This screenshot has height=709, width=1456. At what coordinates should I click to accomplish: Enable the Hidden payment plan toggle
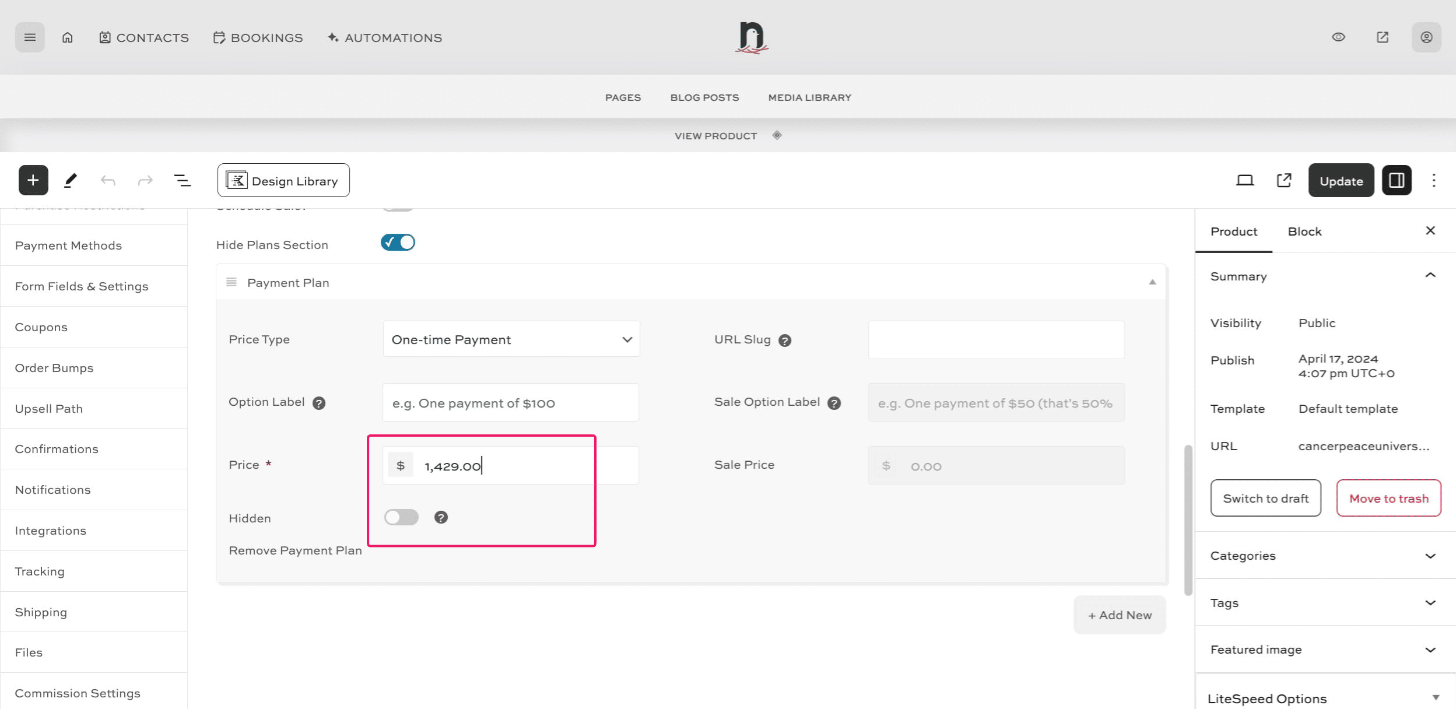pyautogui.click(x=401, y=517)
